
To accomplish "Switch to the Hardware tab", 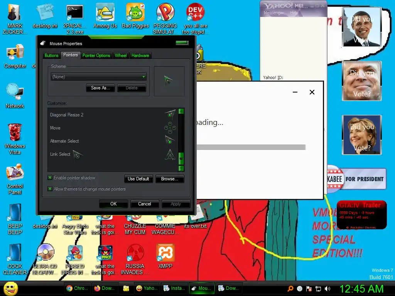I will pyautogui.click(x=140, y=55).
